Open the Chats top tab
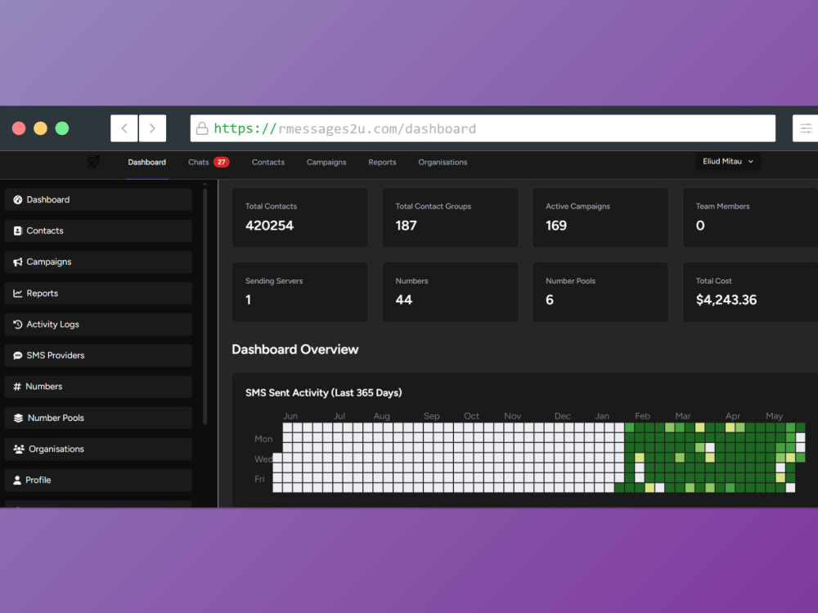This screenshot has width=818, height=613. click(x=199, y=162)
